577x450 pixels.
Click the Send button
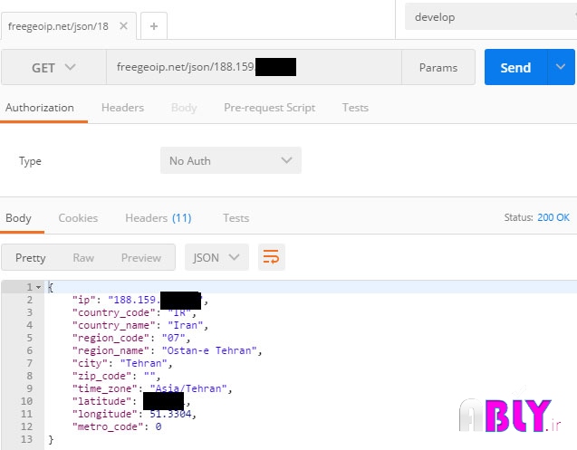[x=516, y=67]
